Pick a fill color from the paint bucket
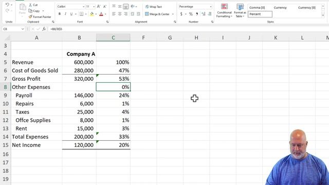Viewport: 329px width, 185px height. (92, 14)
